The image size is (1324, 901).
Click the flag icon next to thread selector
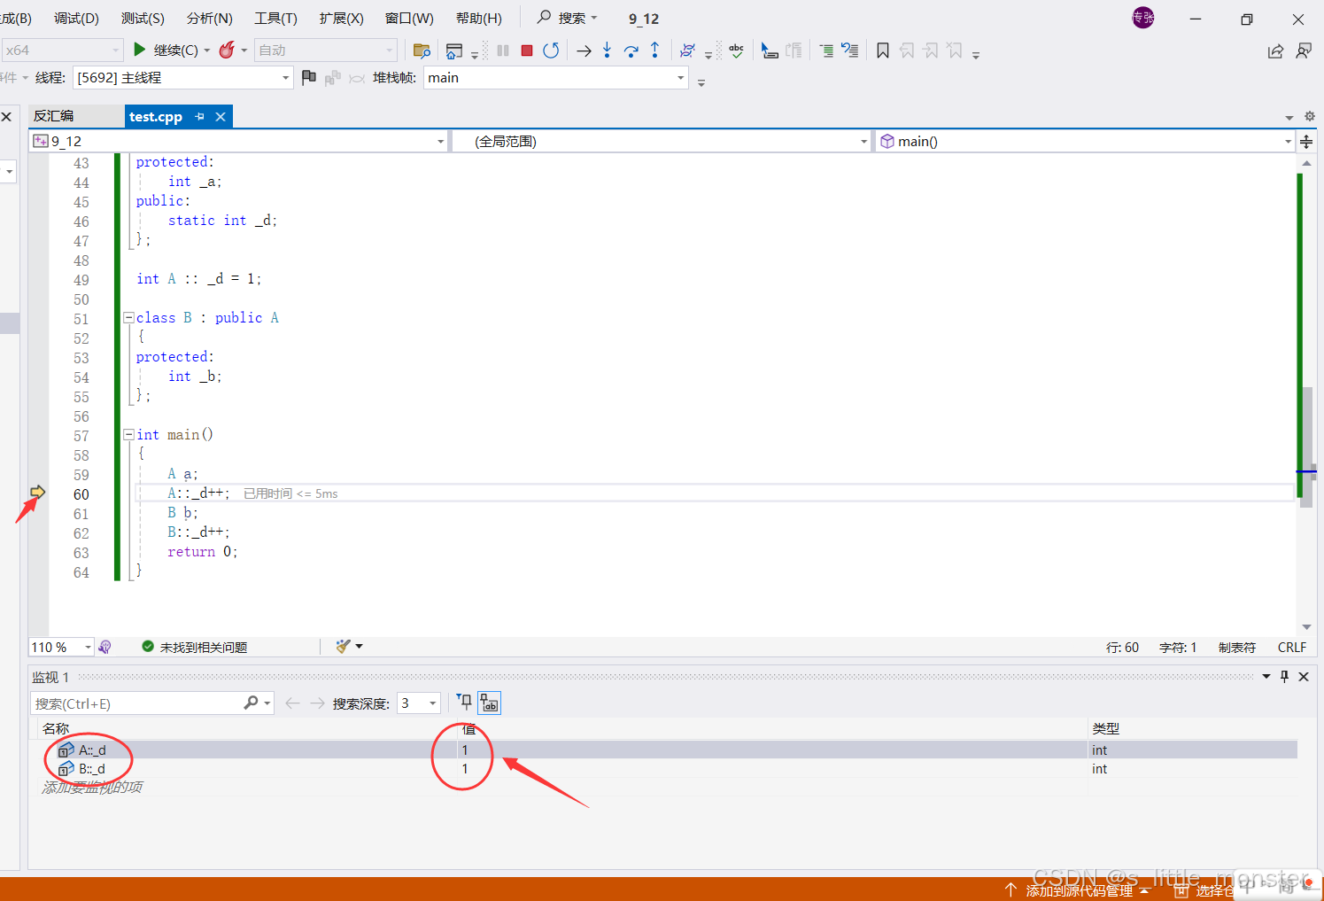click(x=308, y=78)
